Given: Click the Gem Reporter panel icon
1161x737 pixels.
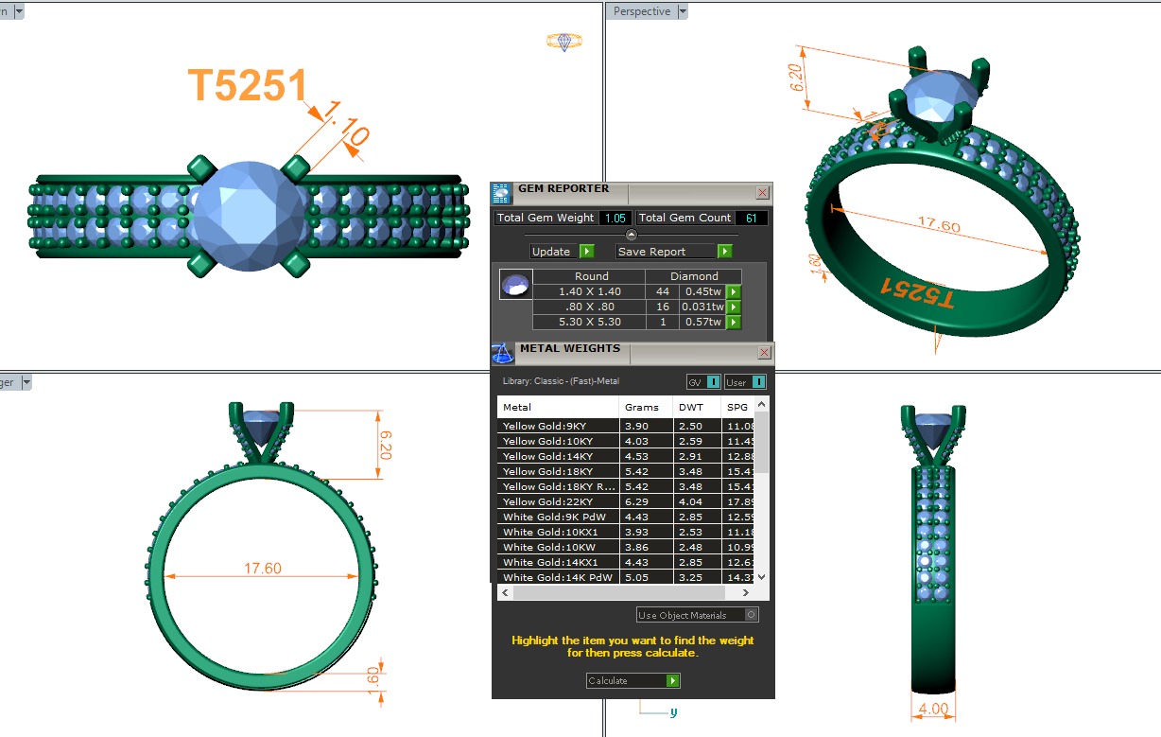Looking at the screenshot, I should (502, 192).
